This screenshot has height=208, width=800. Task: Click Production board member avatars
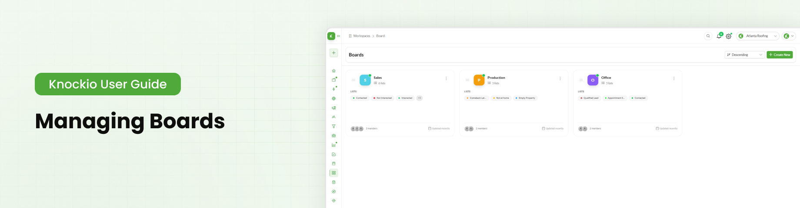click(x=469, y=129)
